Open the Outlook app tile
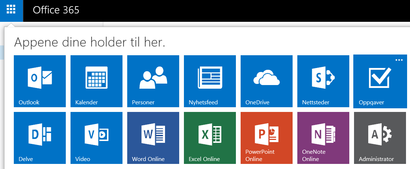410x169 pixels. click(x=40, y=81)
